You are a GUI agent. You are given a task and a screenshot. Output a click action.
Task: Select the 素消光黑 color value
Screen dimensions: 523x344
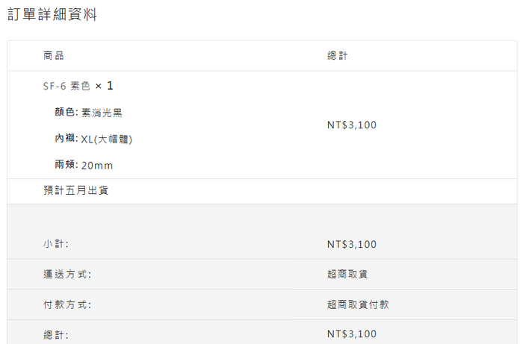click(102, 113)
